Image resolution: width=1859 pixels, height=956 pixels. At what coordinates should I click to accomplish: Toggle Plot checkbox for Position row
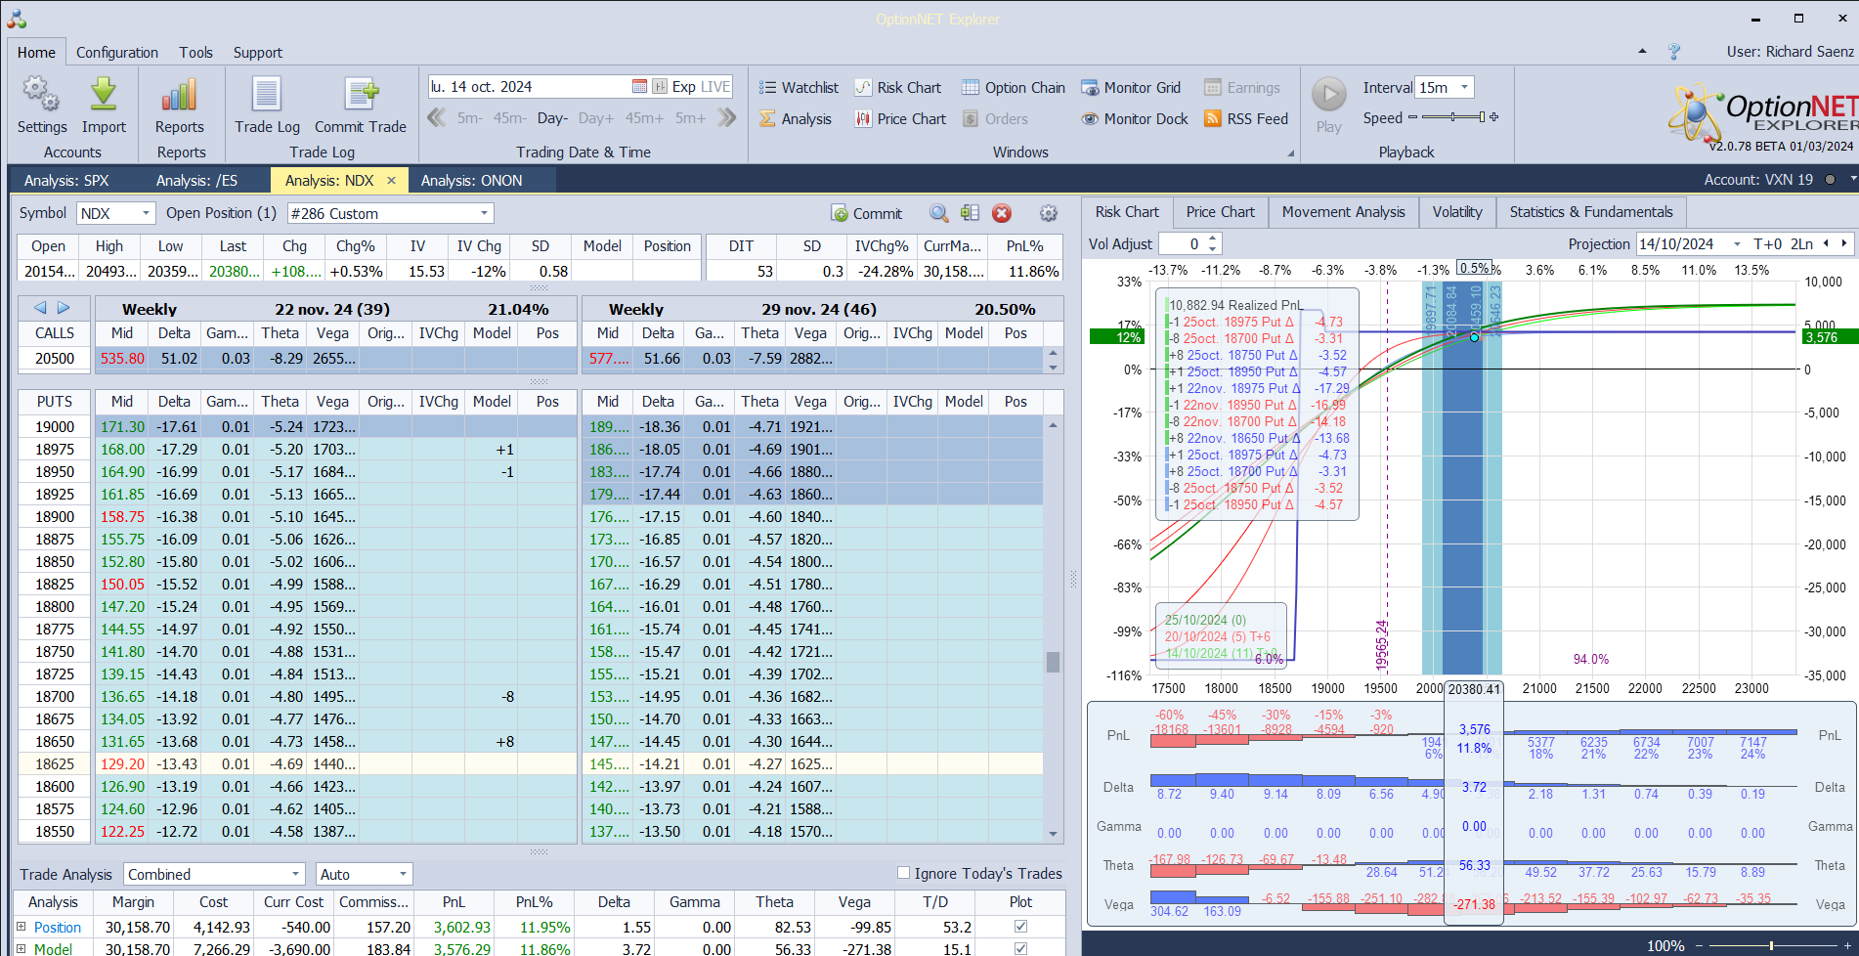pos(1020,926)
